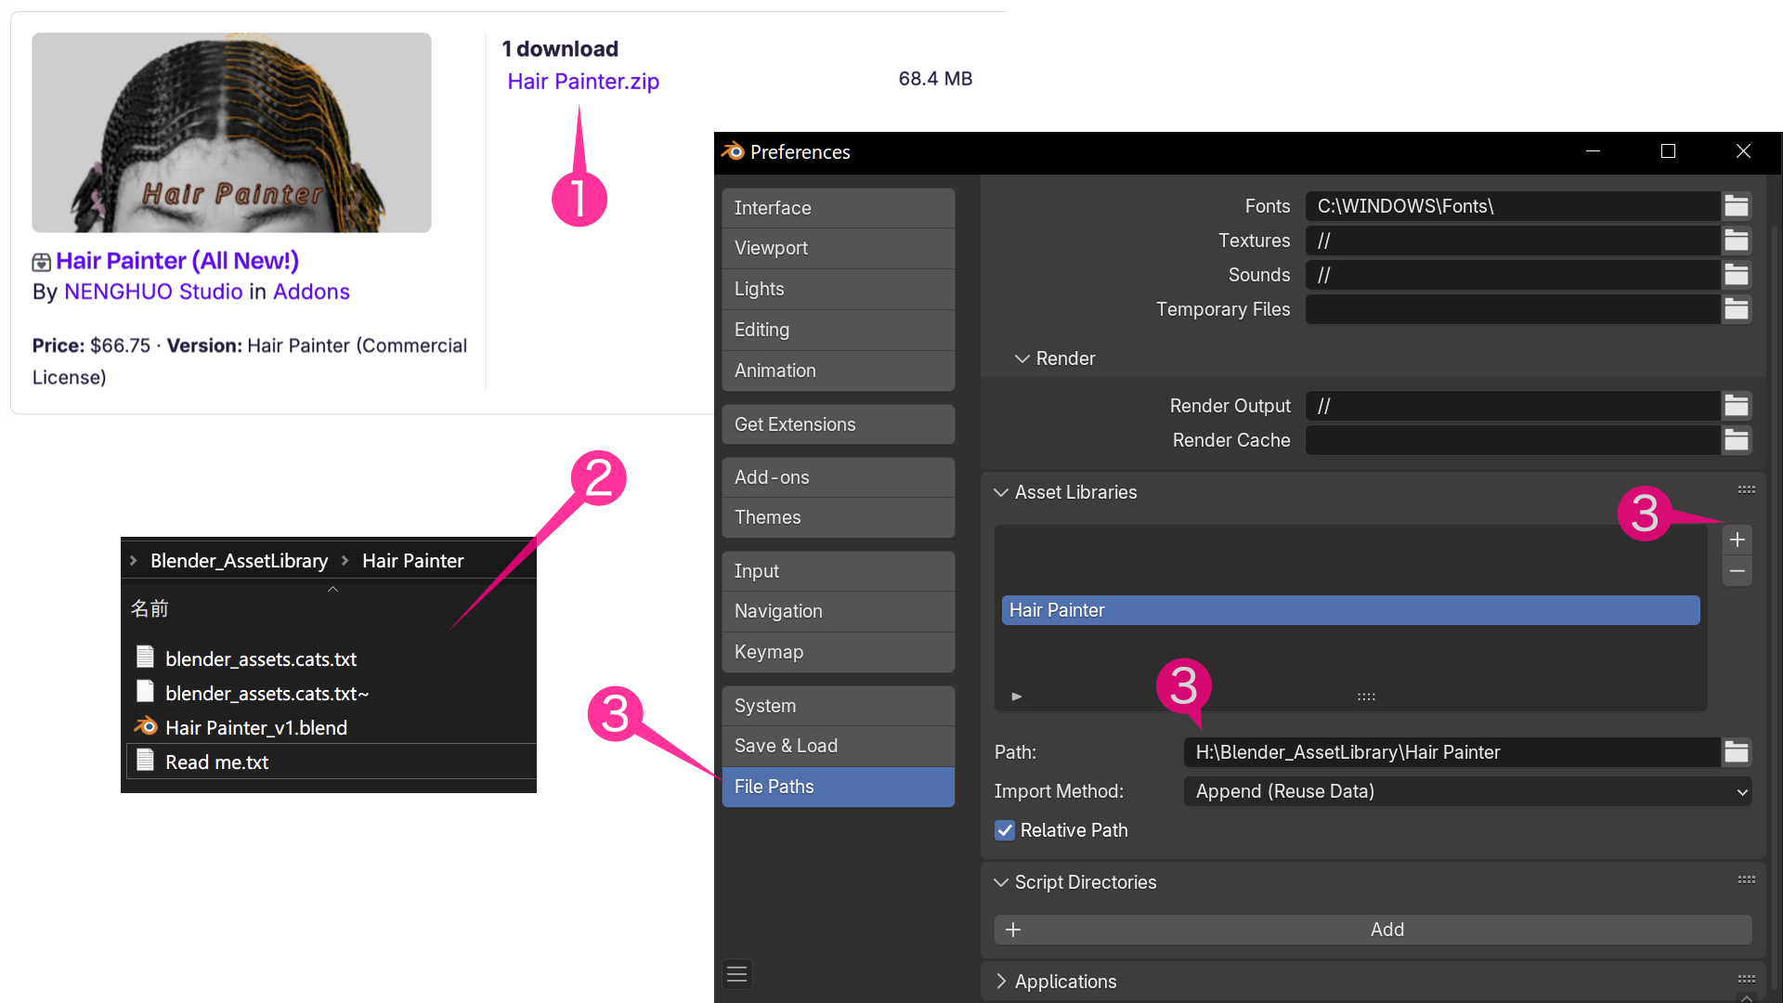
Task: Click the blender_assets.cats.txt file icon
Action: coord(145,658)
